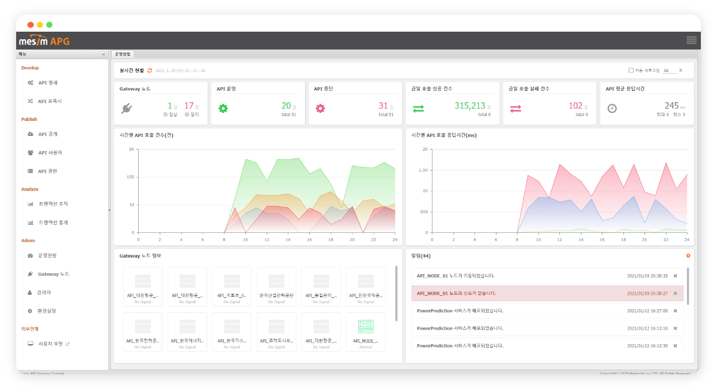Click the 알림(44) panel heading
Image resolution: width=717 pixels, height=392 pixels.
coord(421,256)
